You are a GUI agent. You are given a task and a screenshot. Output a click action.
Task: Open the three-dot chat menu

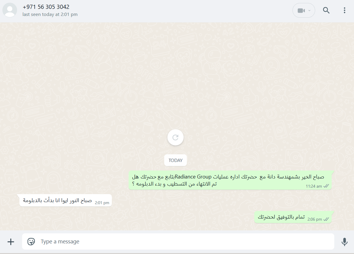click(x=344, y=10)
